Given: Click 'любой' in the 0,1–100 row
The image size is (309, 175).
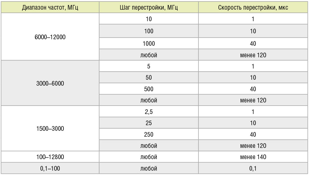Looking at the screenshot, I should pos(148,168).
